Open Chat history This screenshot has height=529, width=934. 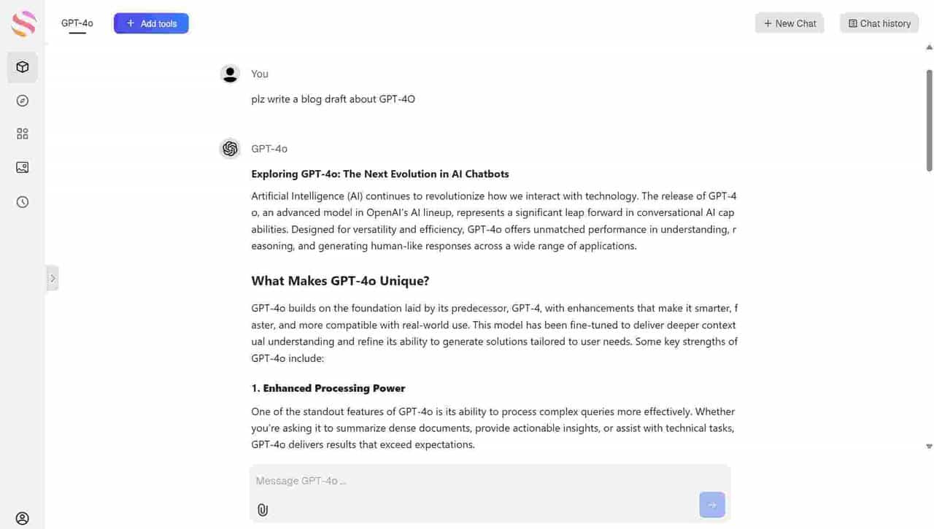pos(879,23)
